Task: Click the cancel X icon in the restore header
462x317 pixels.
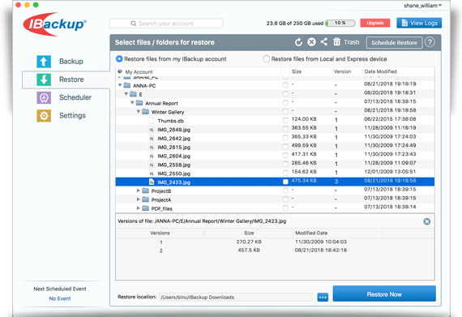Action: click(311, 42)
